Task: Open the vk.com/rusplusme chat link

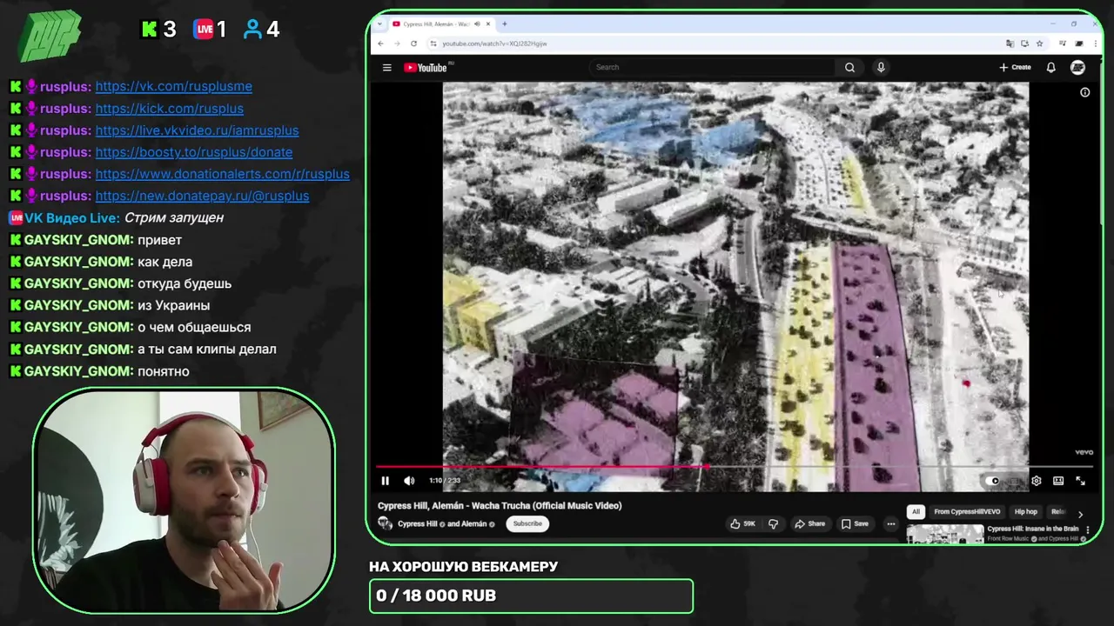Action: click(x=174, y=86)
